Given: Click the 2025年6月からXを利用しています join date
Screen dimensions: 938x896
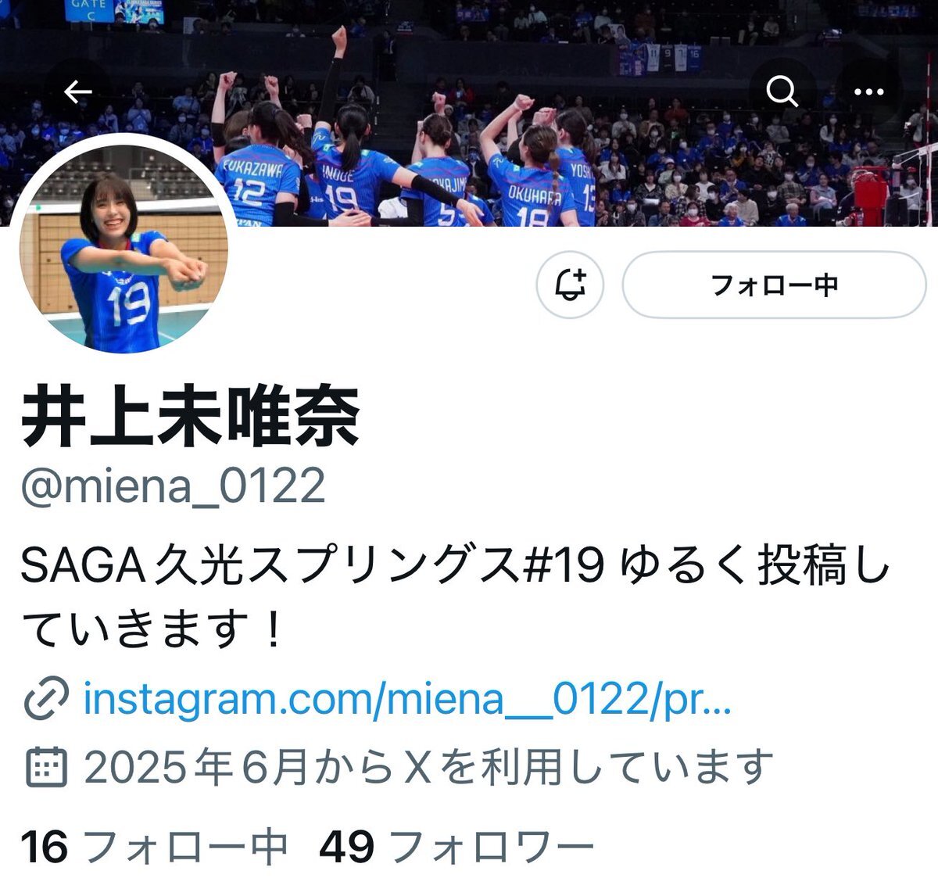Looking at the screenshot, I should [428, 767].
